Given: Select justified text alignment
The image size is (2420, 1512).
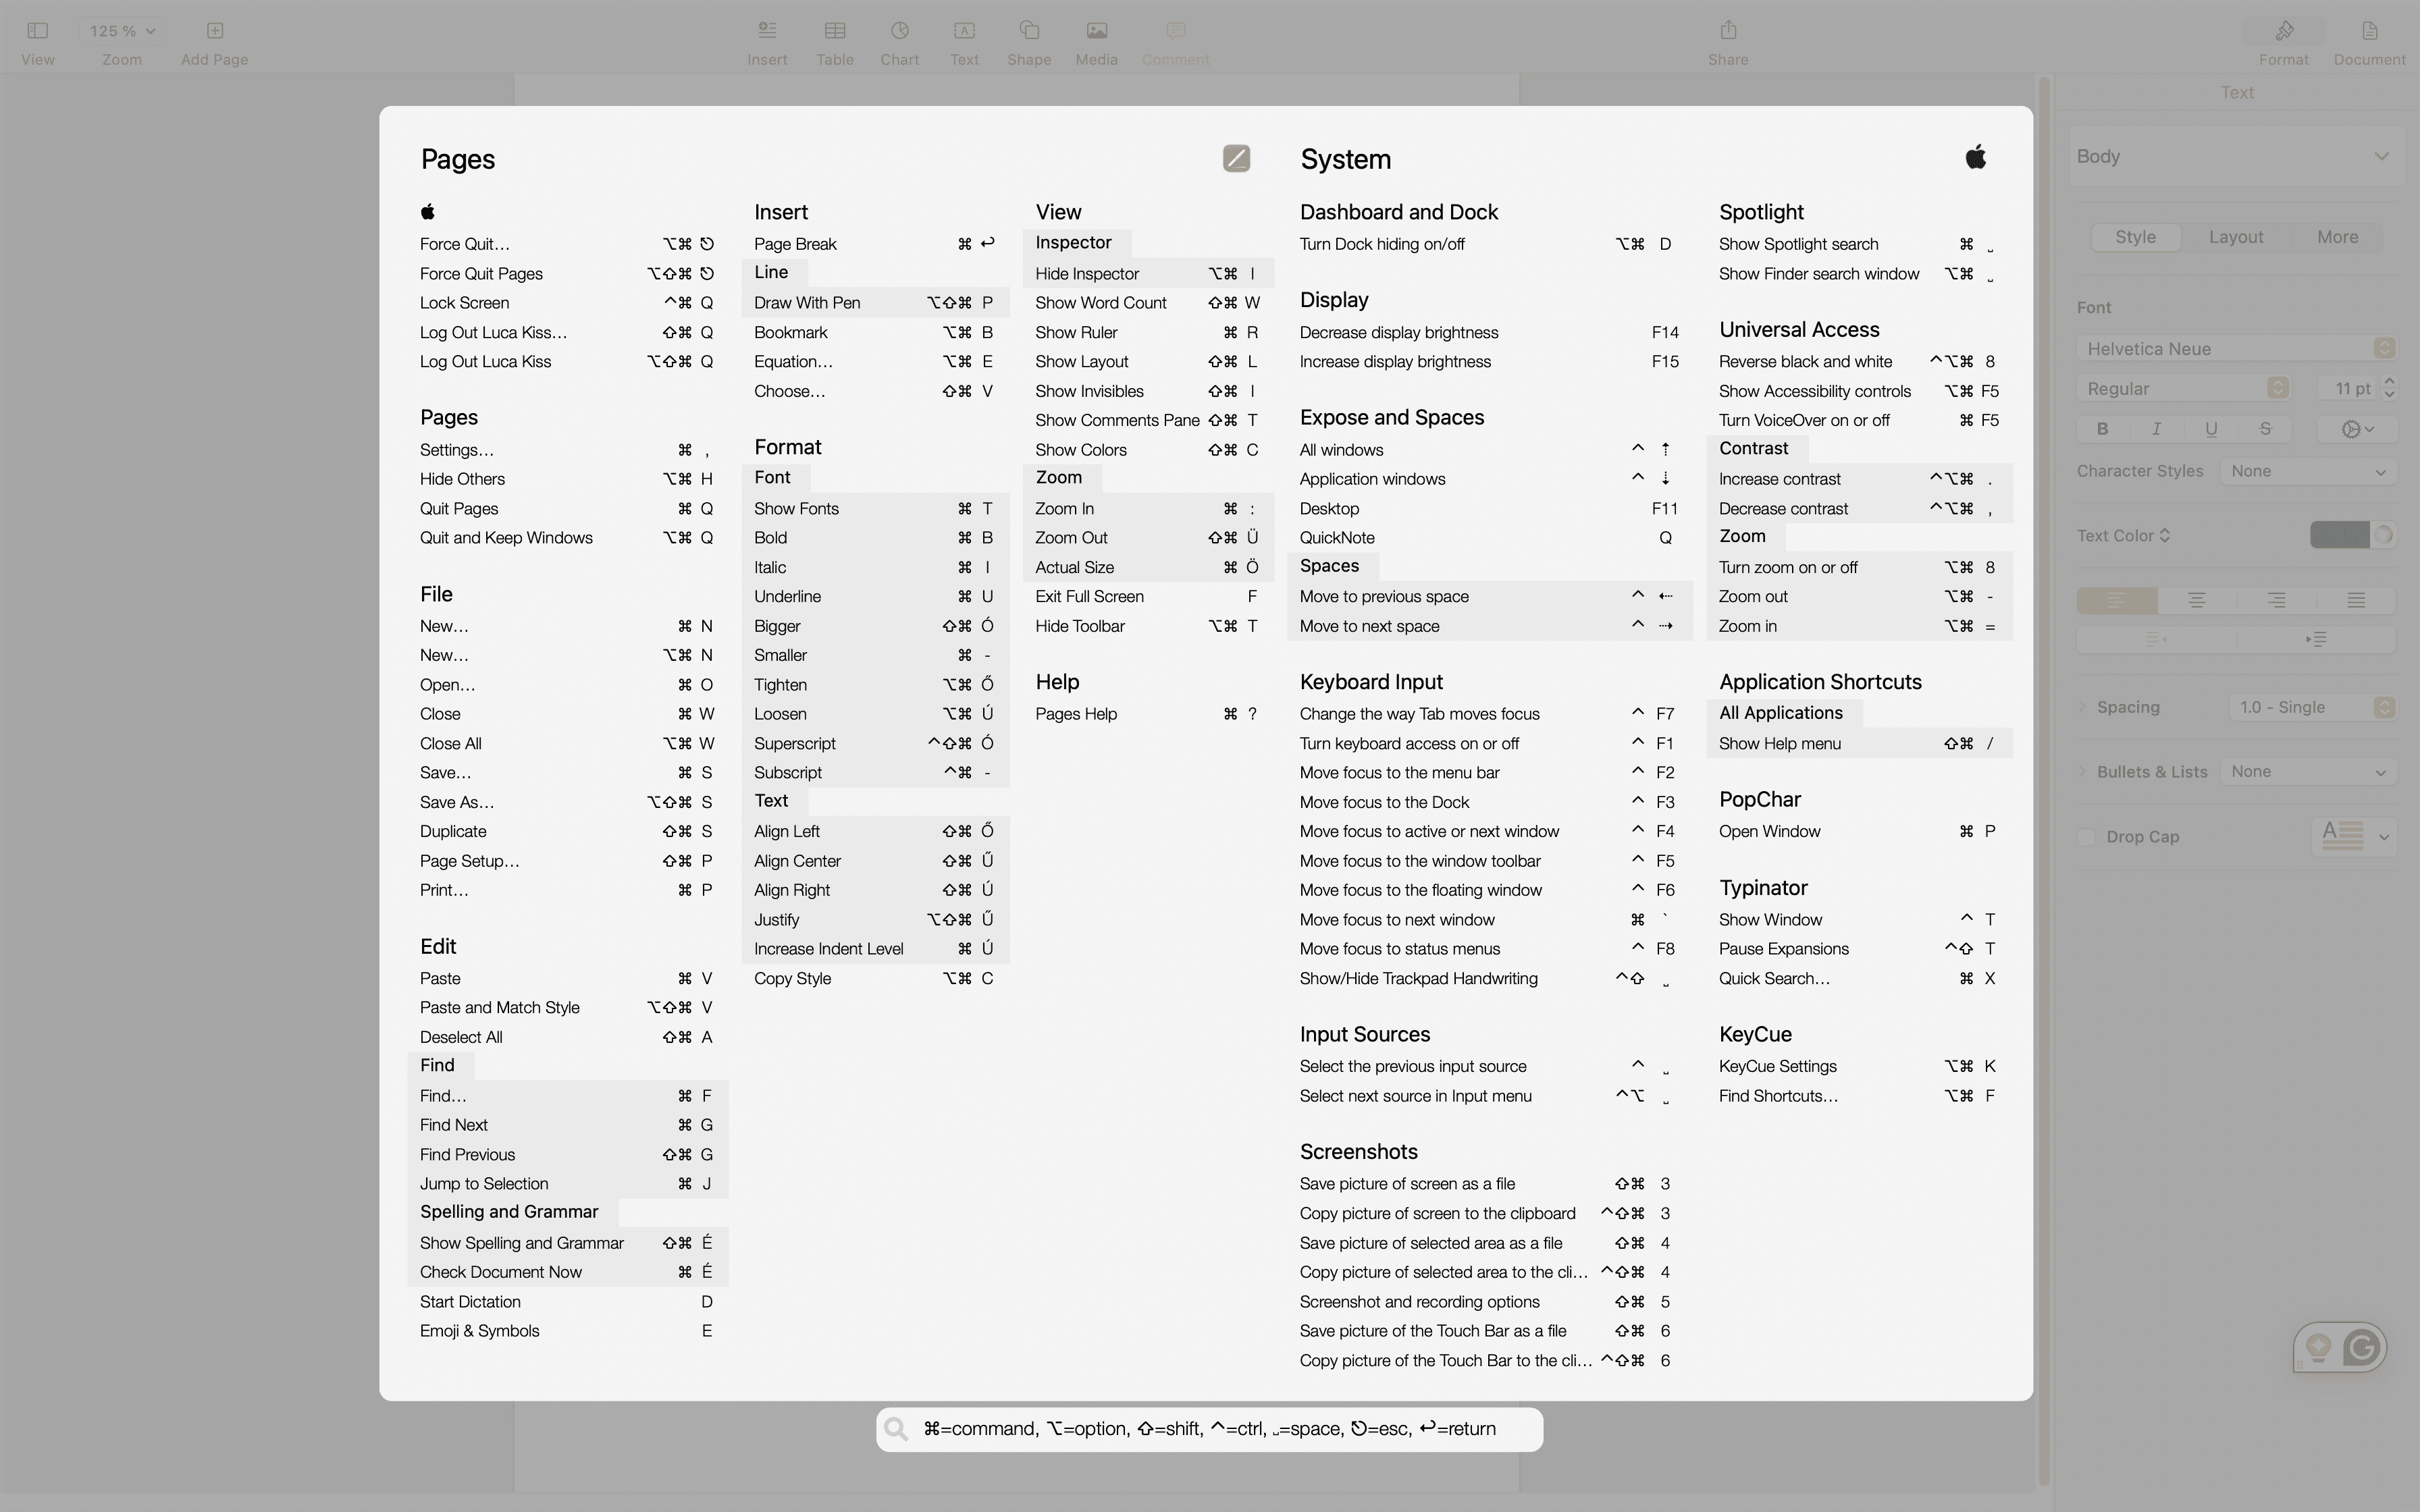Looking at the screenshot, I should coord(2356,600).
